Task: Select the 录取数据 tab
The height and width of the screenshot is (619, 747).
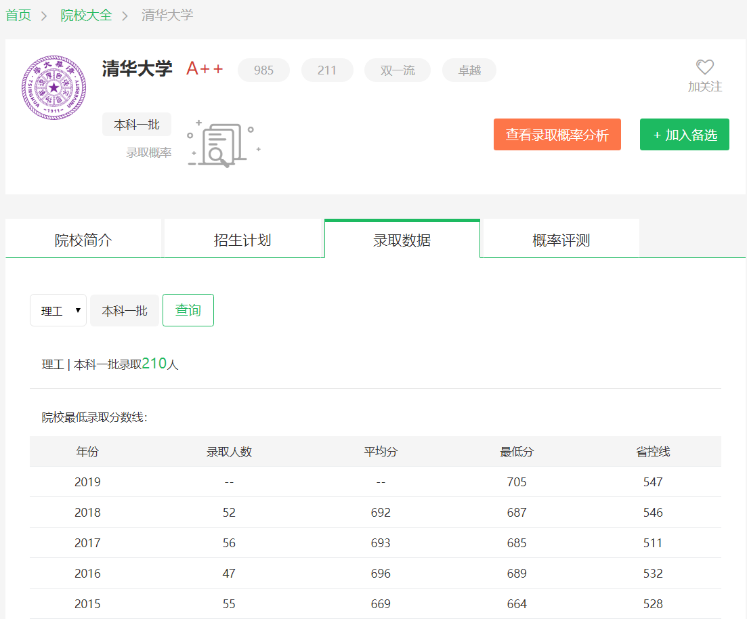Action: pos(402,240)
